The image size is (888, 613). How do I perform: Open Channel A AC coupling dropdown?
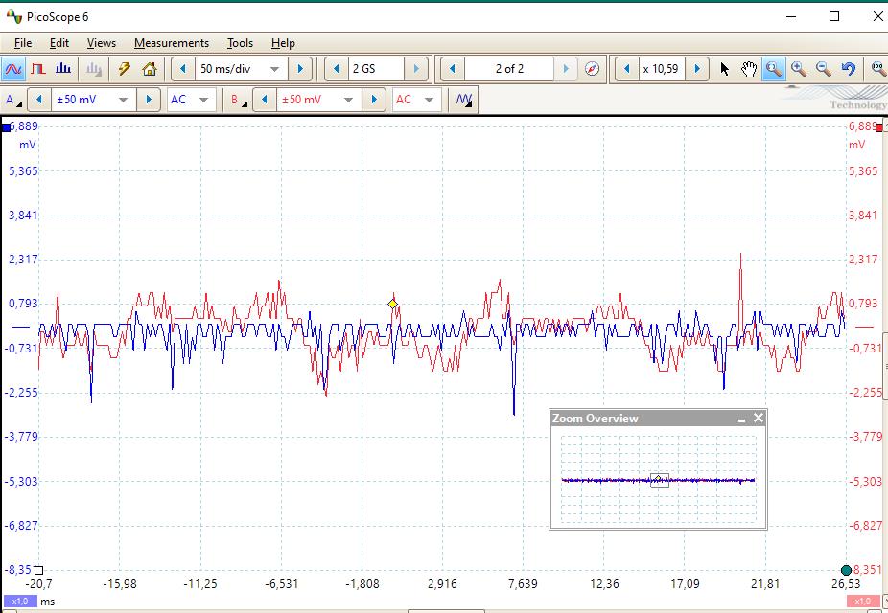(191, 100)
